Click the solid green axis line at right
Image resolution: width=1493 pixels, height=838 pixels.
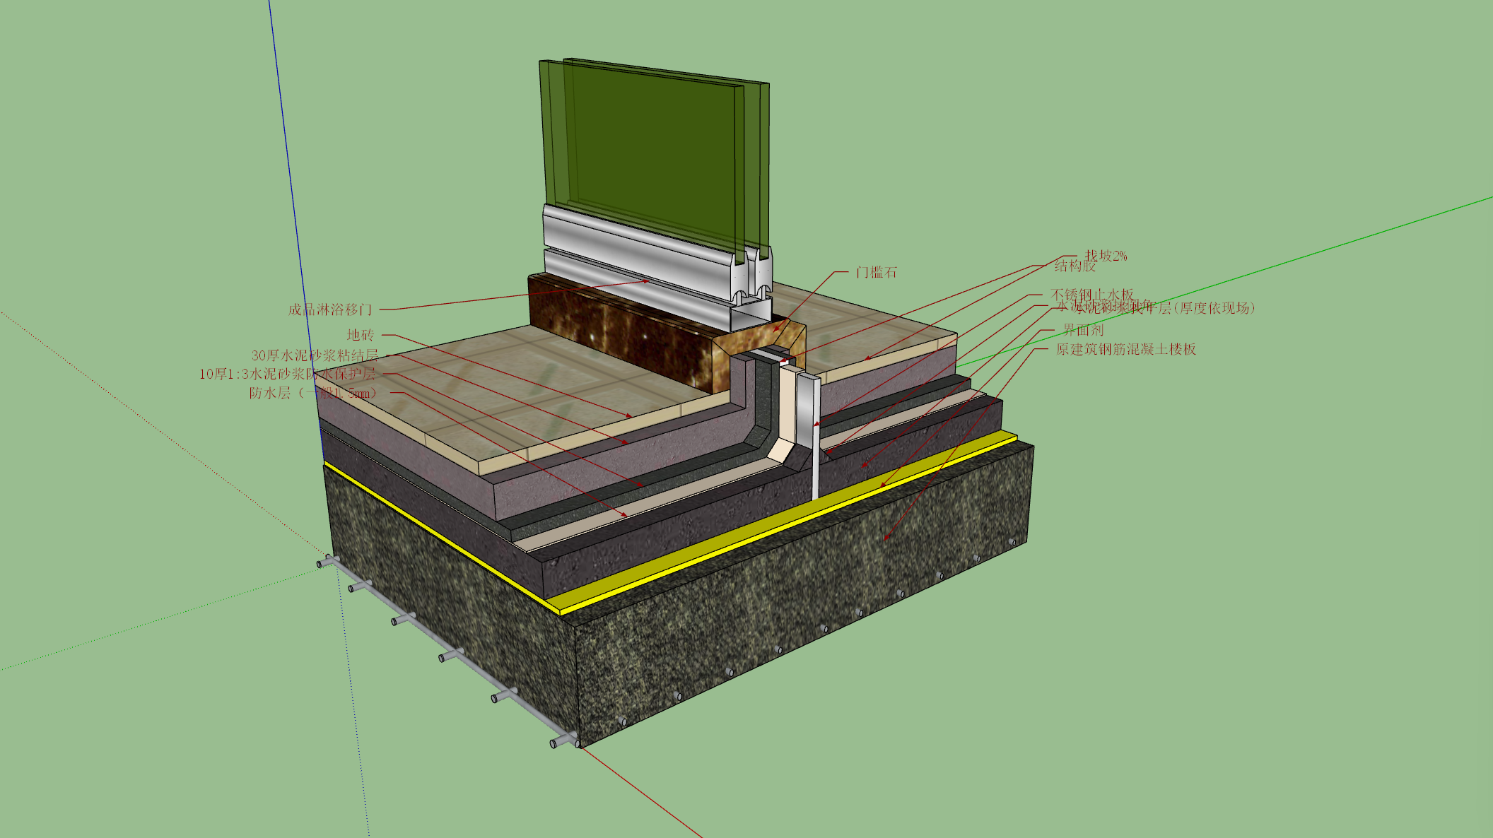[1223, 282]
